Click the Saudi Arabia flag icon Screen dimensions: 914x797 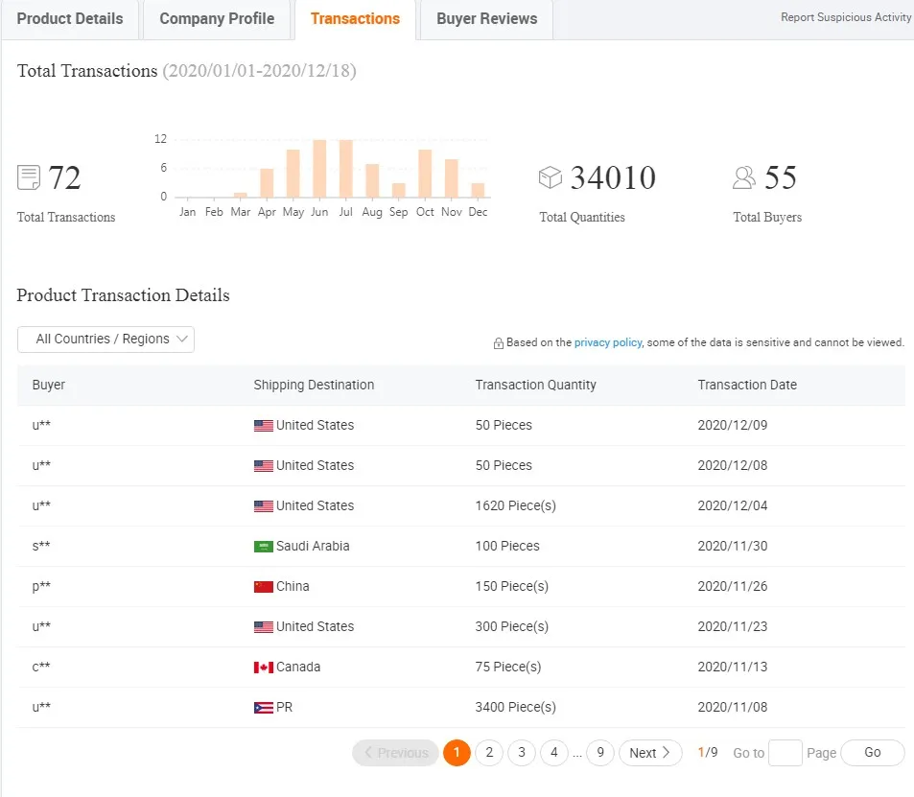pos(263,547)
